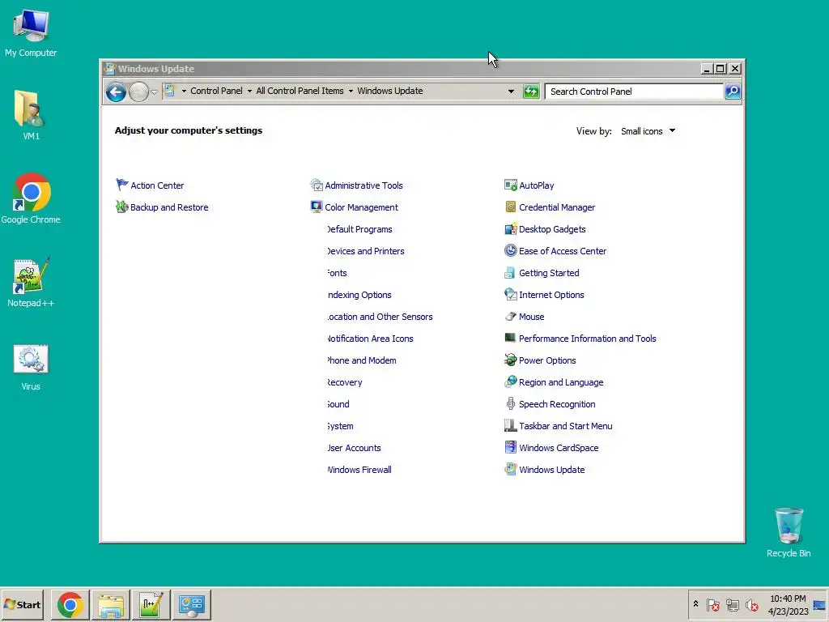Screen dimensions: 829x622
Task: Open Region and Language globe icon
Action: tap(510, 381)
